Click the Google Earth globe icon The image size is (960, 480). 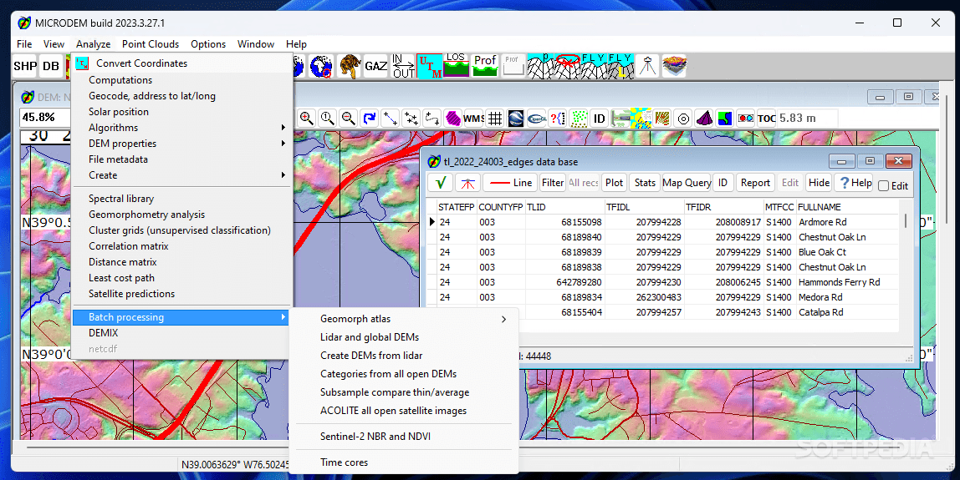[x=516, y=118]
